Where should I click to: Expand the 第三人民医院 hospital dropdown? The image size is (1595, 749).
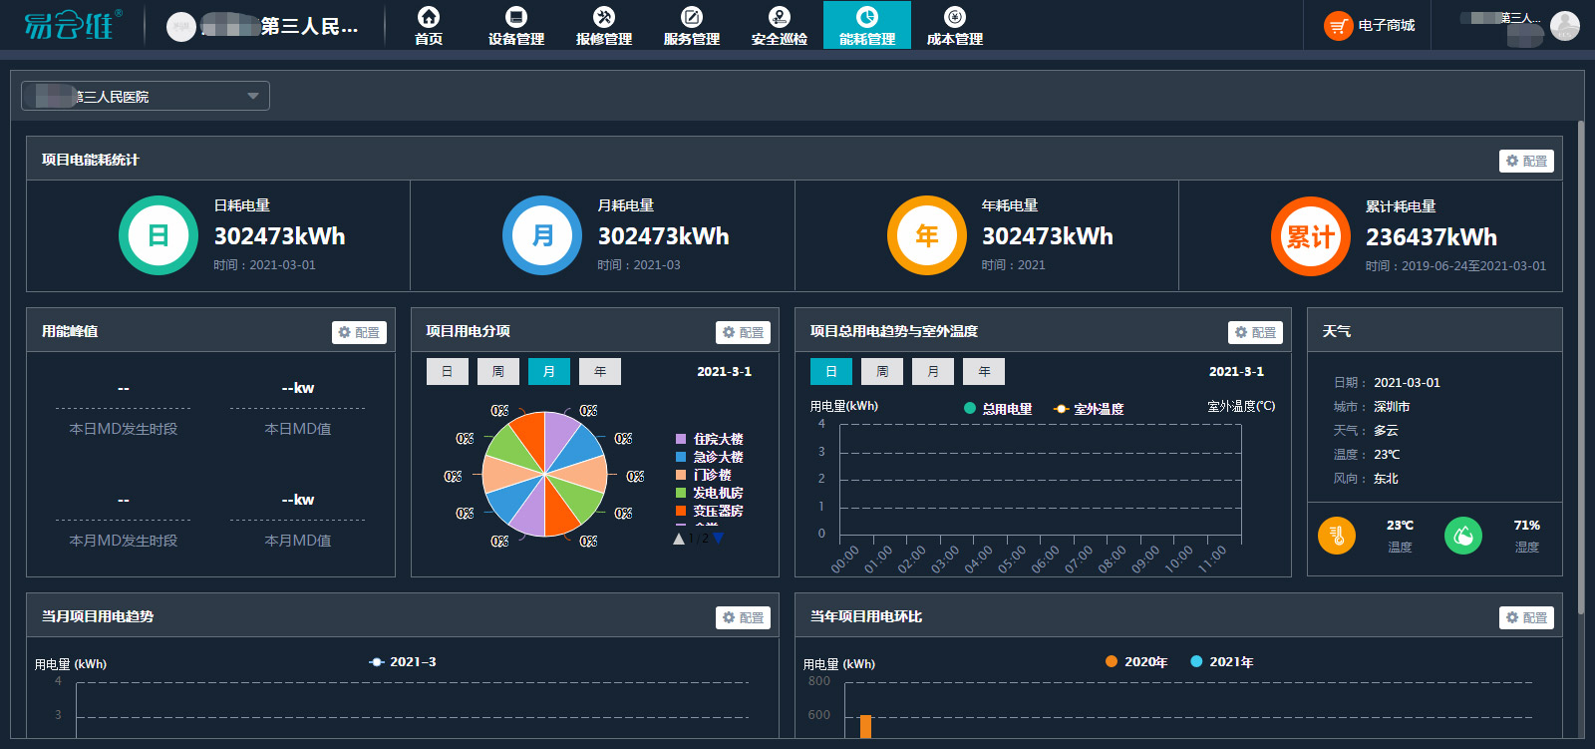[253, 96]
